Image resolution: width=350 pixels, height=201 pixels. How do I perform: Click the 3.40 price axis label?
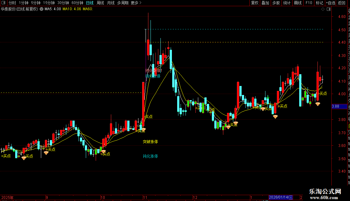(342, 171)
